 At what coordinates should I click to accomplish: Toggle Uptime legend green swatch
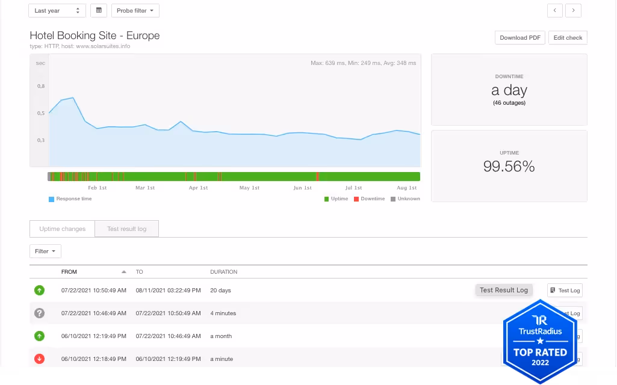point(326,199)
